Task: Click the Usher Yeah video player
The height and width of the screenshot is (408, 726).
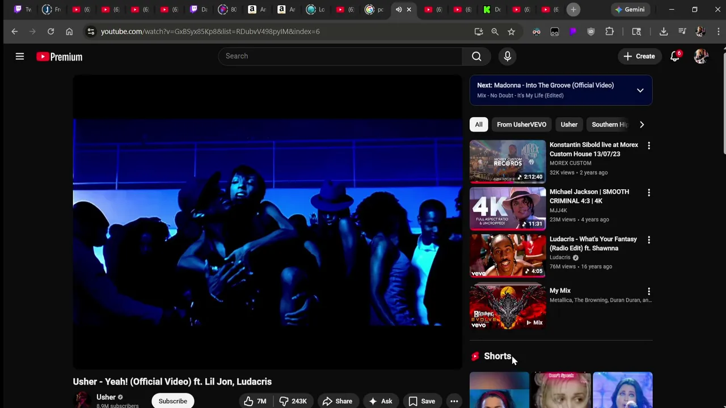Action: coord(268,222)
